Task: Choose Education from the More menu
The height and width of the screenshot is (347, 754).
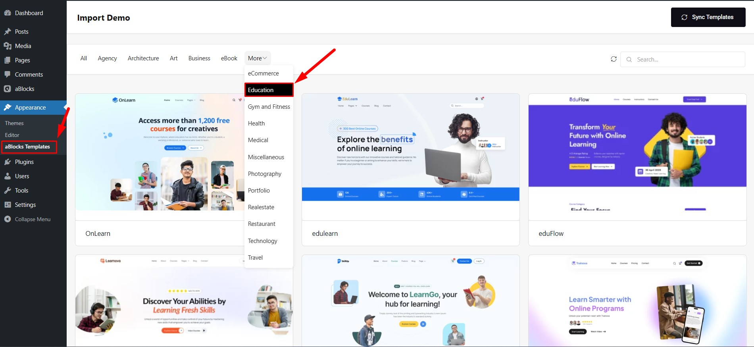Action: coord(269,90)
